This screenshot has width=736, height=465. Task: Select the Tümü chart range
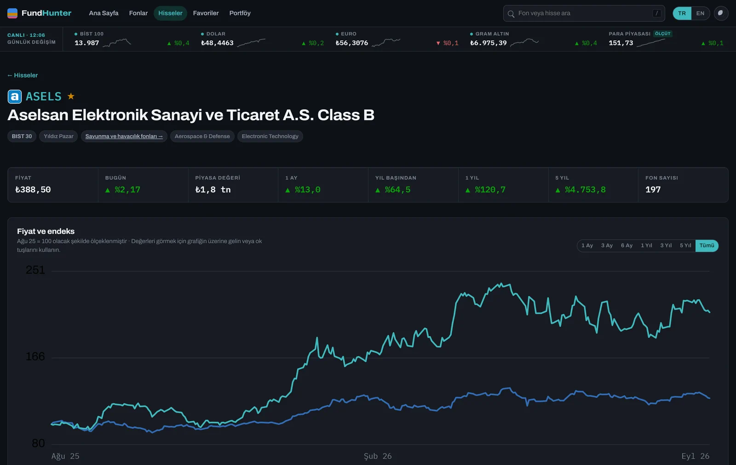tap(707, 245)
